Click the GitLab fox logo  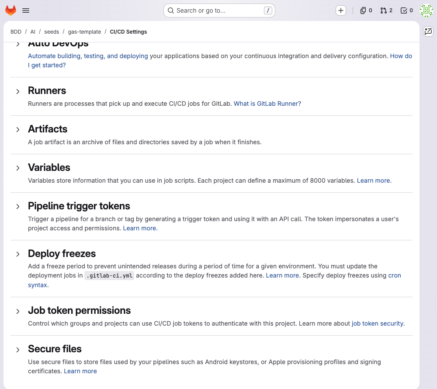(10, 10)
